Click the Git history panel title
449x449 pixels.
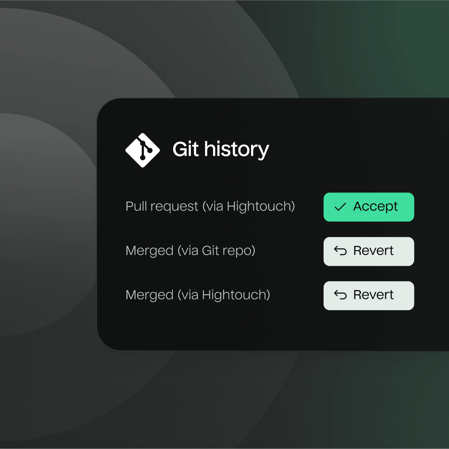click(221, 149)
